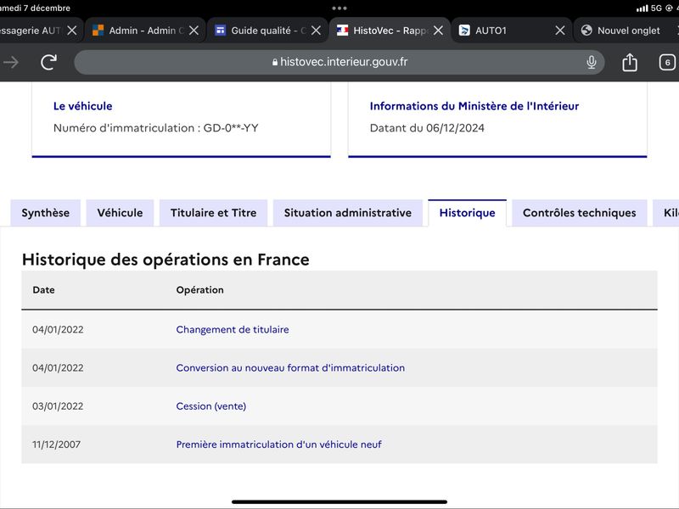Close the Guide qualité tab
This screenshot has width=679, height=509.
[316, 31]
